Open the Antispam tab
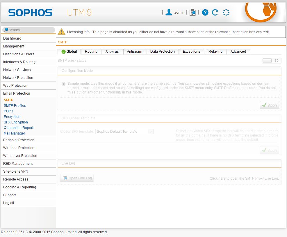The image size is (287, 237). point(135,52)
